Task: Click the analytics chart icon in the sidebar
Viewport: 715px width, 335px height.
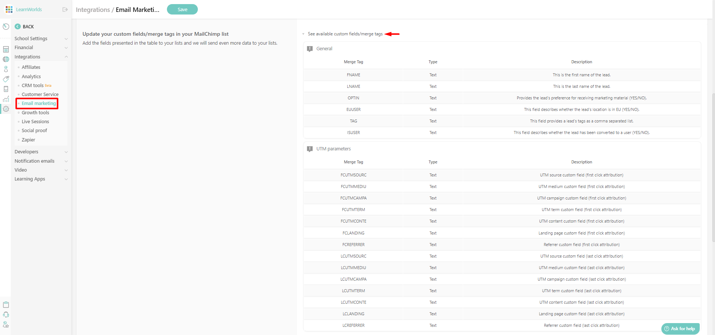Action: (x=6, y=99)
